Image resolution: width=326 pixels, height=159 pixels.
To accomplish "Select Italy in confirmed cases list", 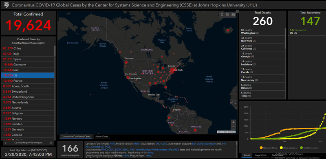I will 28,54.
